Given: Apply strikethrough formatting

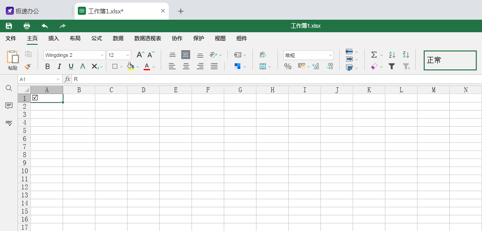Looking at the screenshot, I should pos(83,66).
